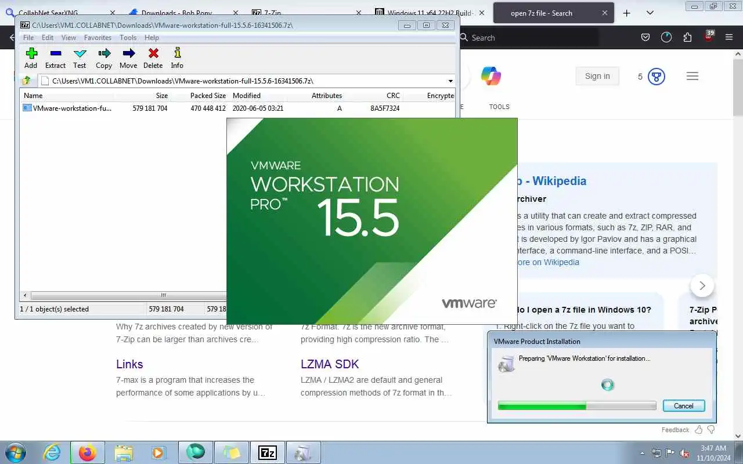Open the Edit menu in 7-Zip

(48, 38)
